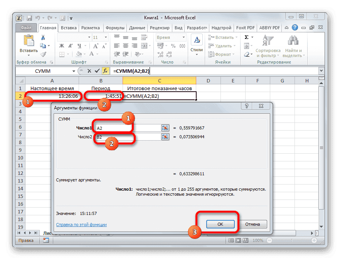Toggle underline formatting with the Ч icon

click(x=79, y=45)
